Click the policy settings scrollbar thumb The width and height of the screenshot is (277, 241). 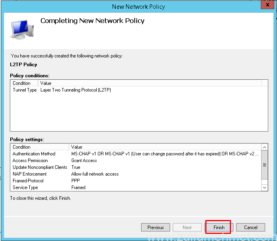(264, 164)
